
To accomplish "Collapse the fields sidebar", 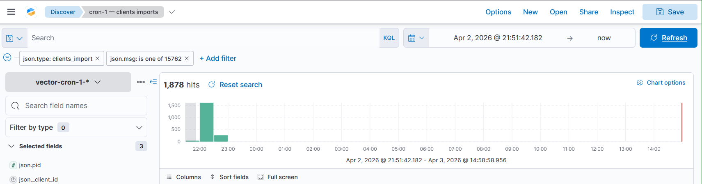I will point(153,82).
